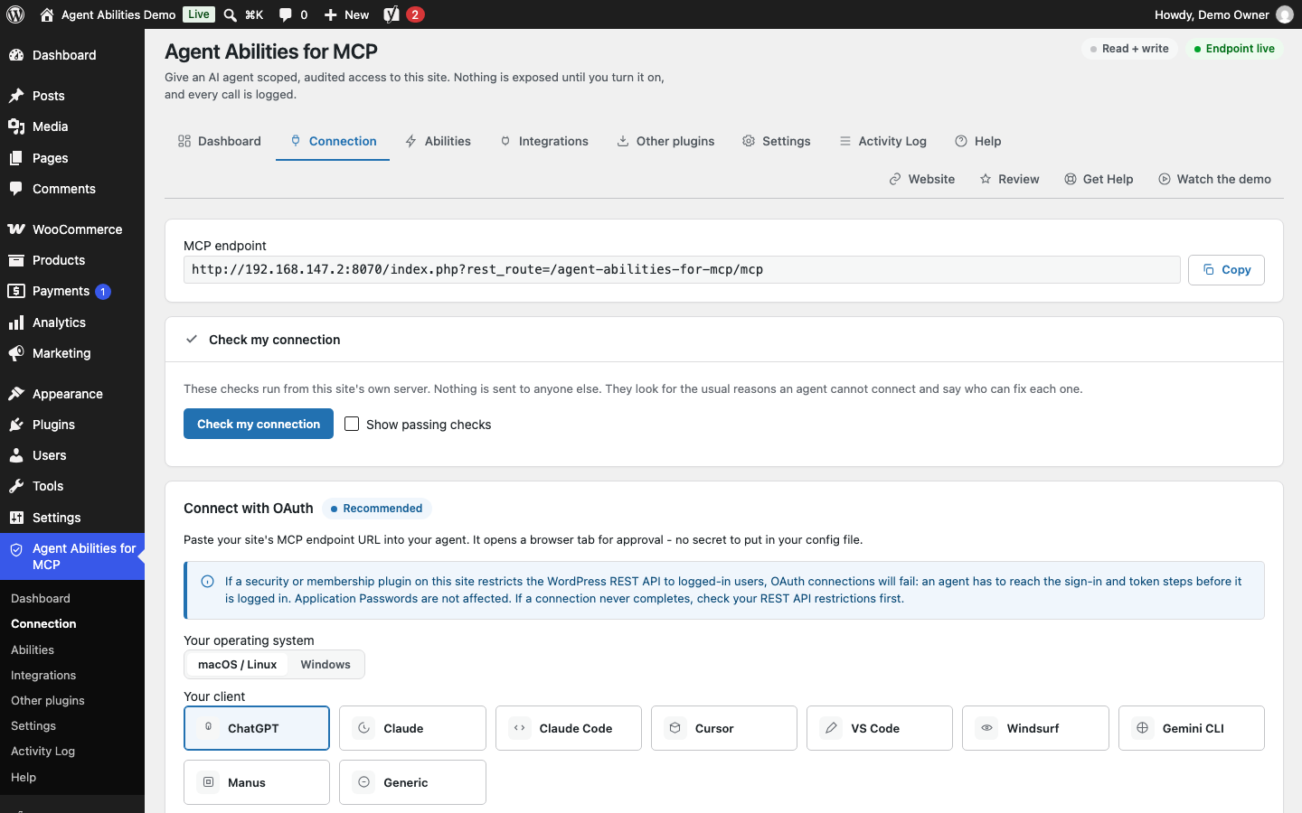Click the Appearance paintbrush icon
The height and width of the screenshot is (813, 1302).
16,394
